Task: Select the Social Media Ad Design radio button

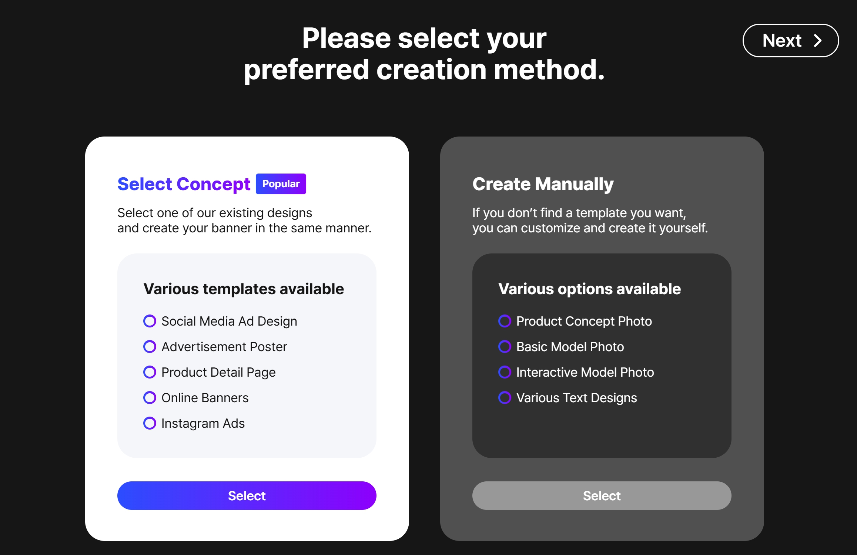Action: (150, 321)
